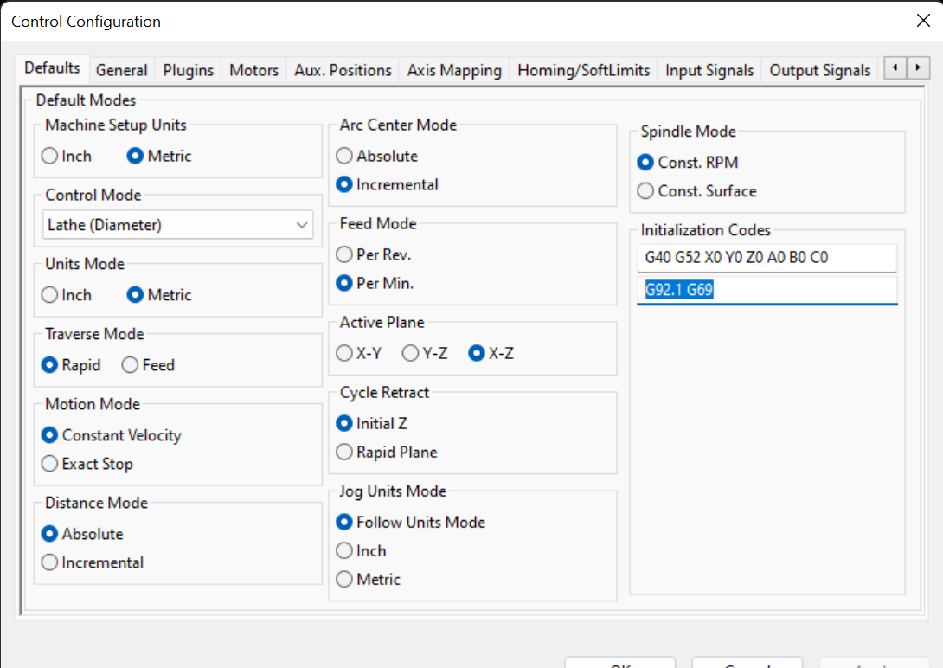Open the Homing/SoftLimits tab
This screenshot has height=668, width=943.
[583, 70]
